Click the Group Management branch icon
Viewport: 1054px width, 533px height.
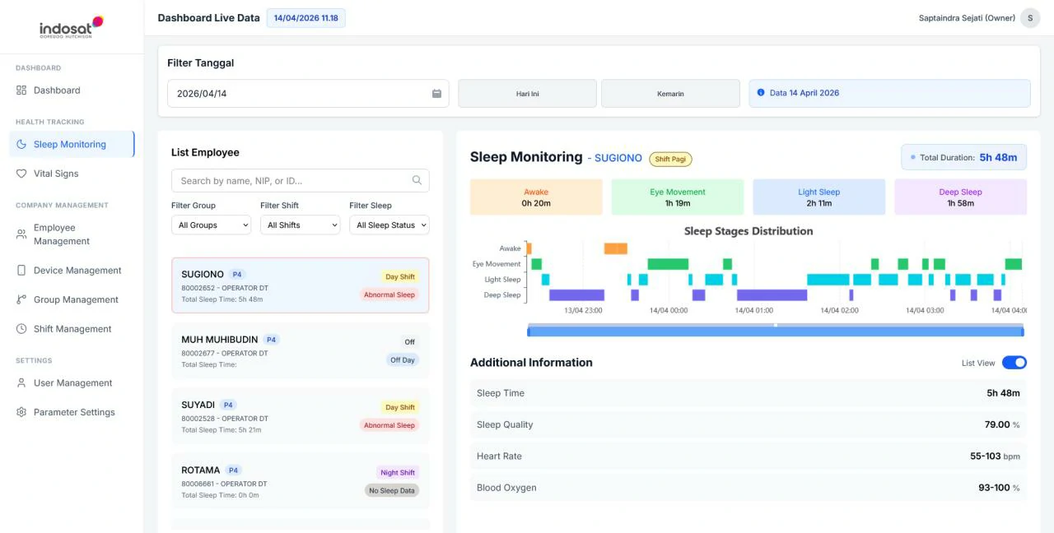(21, 300)
